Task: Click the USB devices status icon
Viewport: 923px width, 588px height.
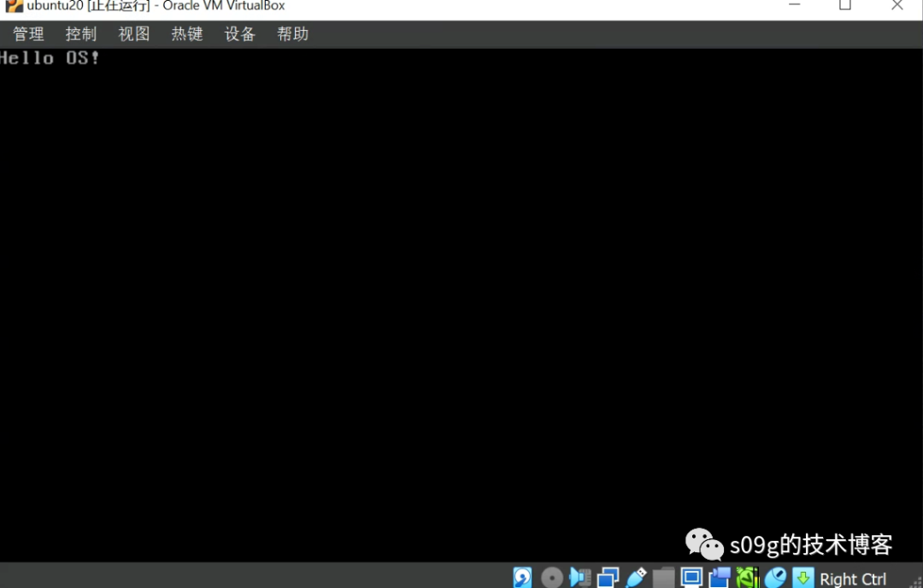Action: [x=636, y=578]
